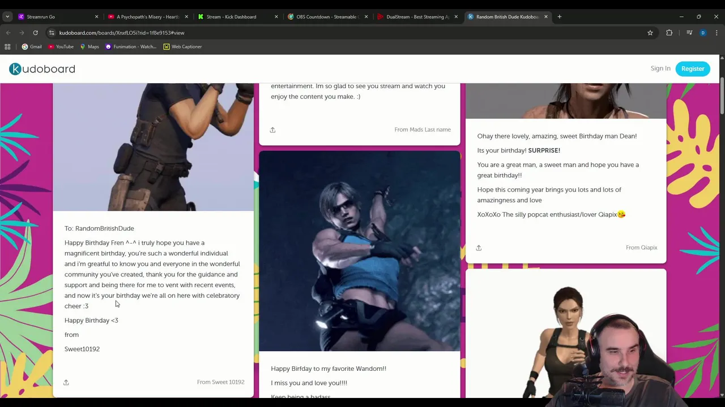Click the 'From Sweet 10192' label
Viewport: 725px width, 407px height.
220,382
